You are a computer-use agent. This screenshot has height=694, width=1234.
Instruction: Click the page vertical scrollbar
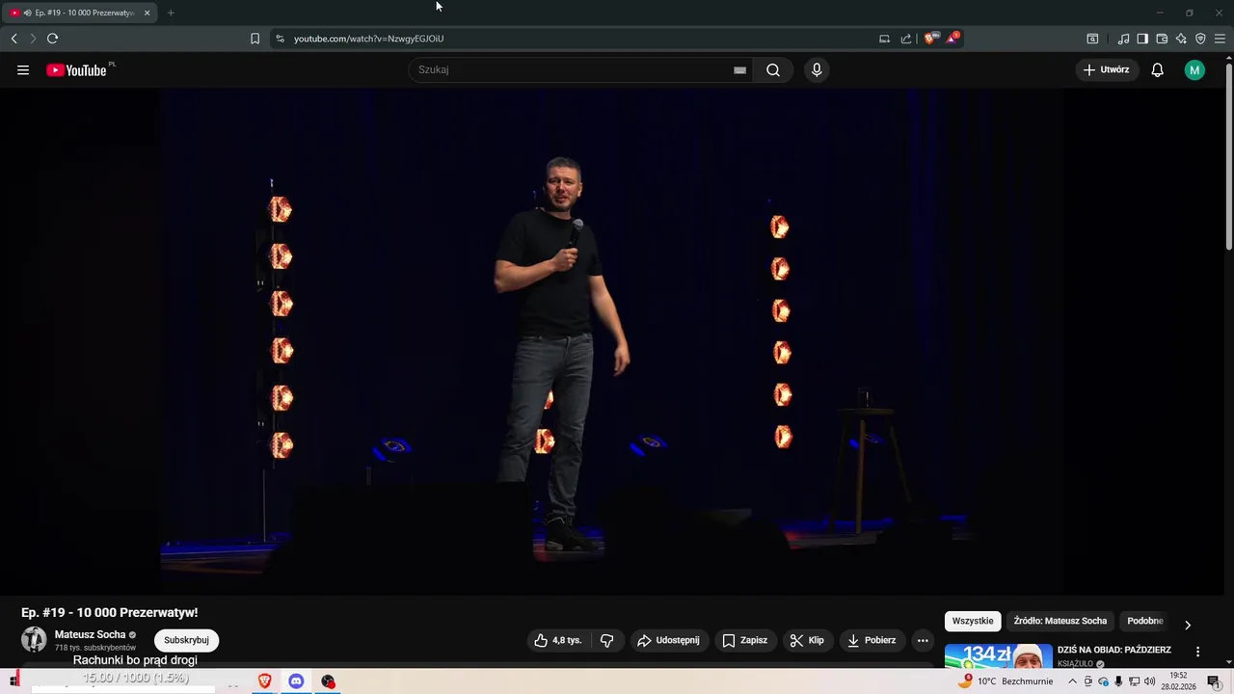[x=1228, y=154]
